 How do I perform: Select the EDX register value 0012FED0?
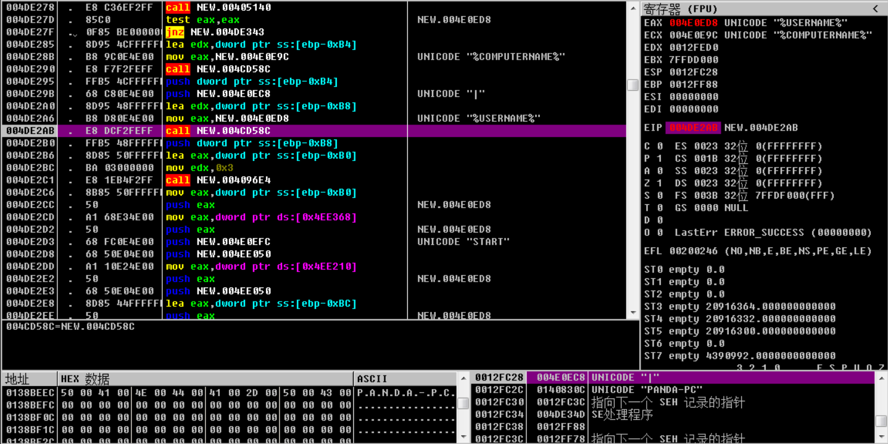[694, 47]
